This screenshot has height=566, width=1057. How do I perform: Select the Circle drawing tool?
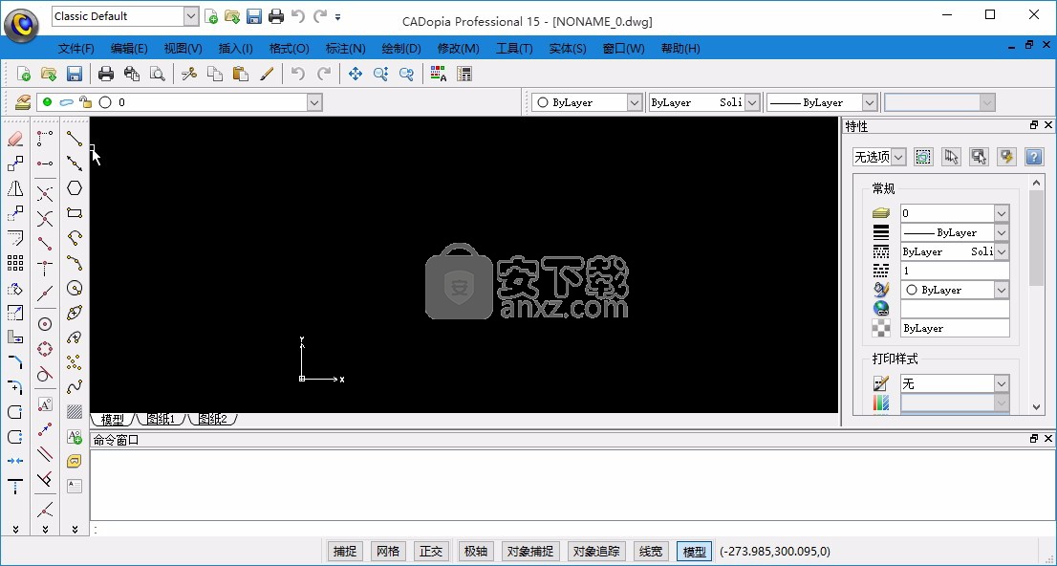click(75, 288)
